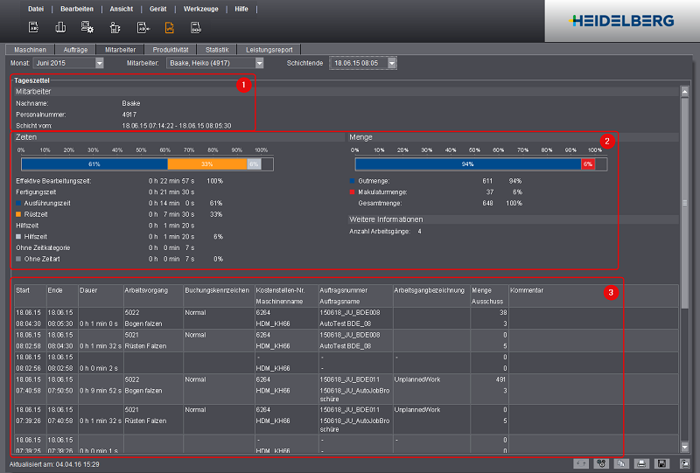Click the print icon at bottom right

click(x=641, y=463)
